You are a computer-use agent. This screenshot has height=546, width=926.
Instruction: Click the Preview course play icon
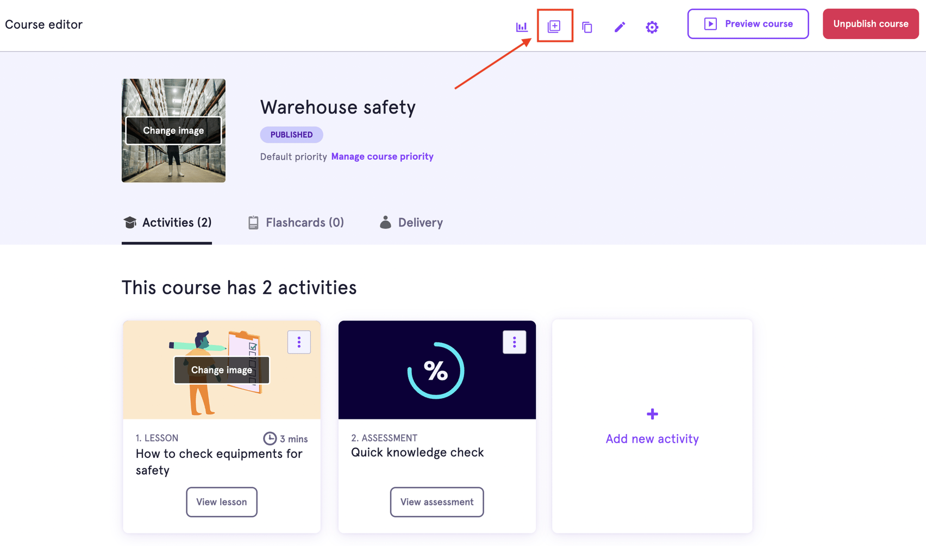(x=710, y=23)
